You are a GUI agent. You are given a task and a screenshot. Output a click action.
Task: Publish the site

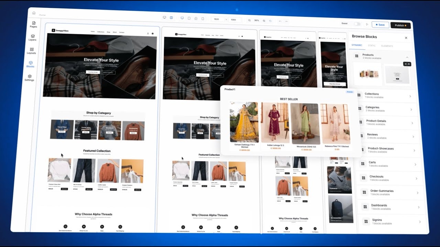pyautogui.click(x=400, y=25)
